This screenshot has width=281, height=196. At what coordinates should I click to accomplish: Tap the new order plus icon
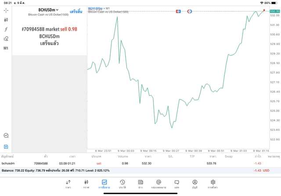pyautogui.click(x=6, y=146)
